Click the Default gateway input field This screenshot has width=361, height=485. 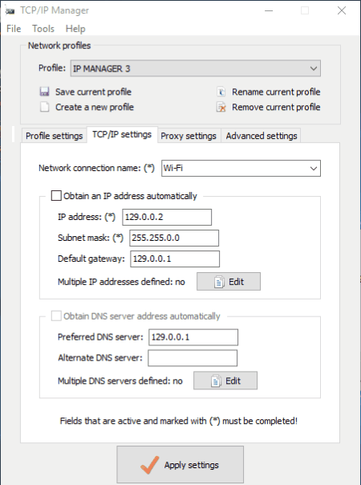tap(175, 259)
